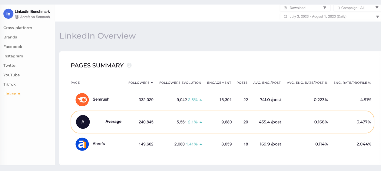Open TikTok in the sidebar

coord(9,84)
